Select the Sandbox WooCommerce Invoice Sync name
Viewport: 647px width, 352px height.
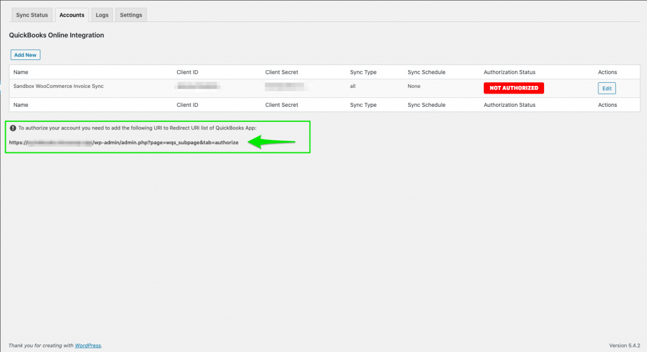point(58,86)
